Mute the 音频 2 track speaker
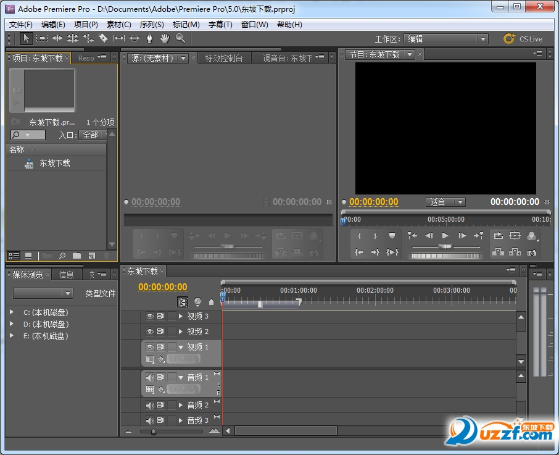The image size is (559, 455). coord(149,405)
